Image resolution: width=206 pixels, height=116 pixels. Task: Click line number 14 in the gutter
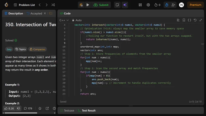point(64,61)
